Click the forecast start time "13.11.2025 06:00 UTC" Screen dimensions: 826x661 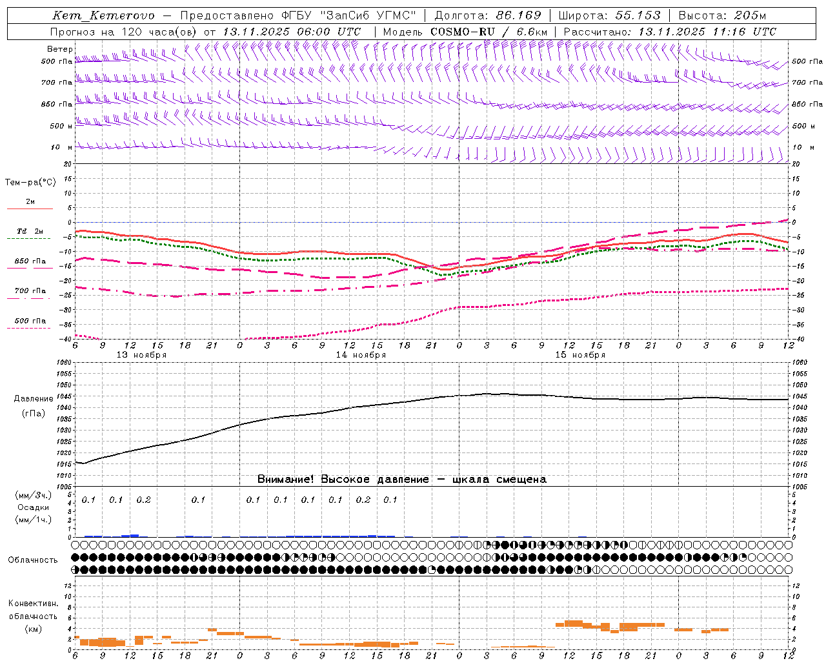292,32
